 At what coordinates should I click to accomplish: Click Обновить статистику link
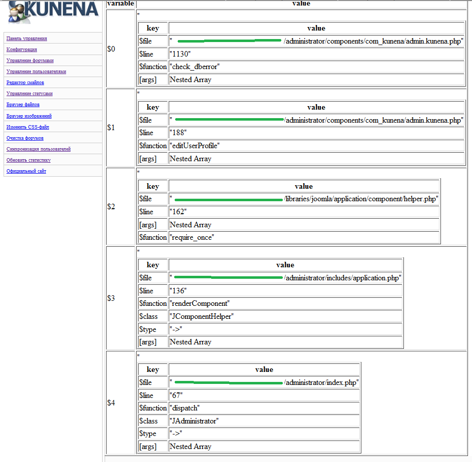(29, 160)
